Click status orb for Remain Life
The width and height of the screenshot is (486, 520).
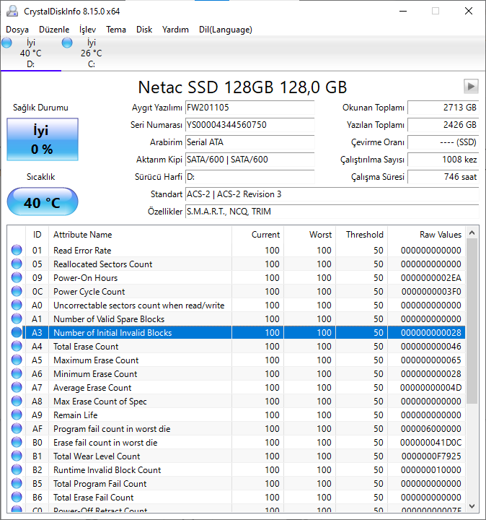17,415
